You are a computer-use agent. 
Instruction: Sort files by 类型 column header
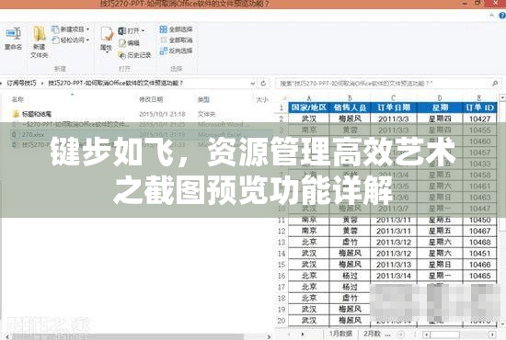pos(203,99)
